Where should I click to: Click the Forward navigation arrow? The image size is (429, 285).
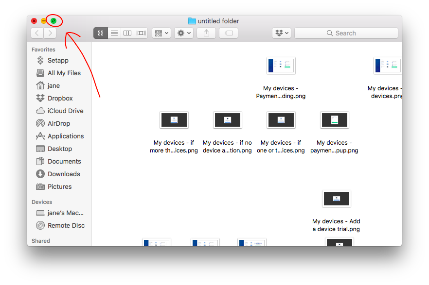click(x=50, y=33)
